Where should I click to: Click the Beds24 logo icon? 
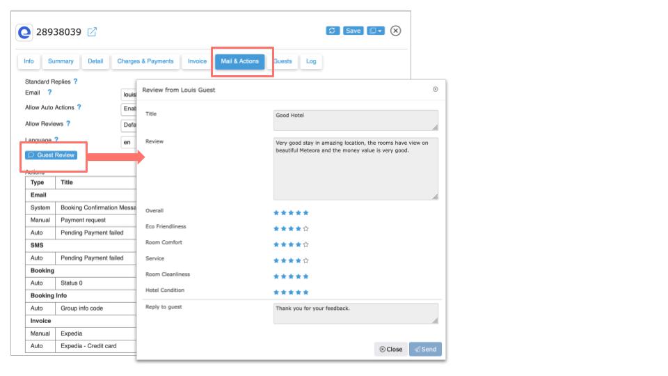point(24,33)
